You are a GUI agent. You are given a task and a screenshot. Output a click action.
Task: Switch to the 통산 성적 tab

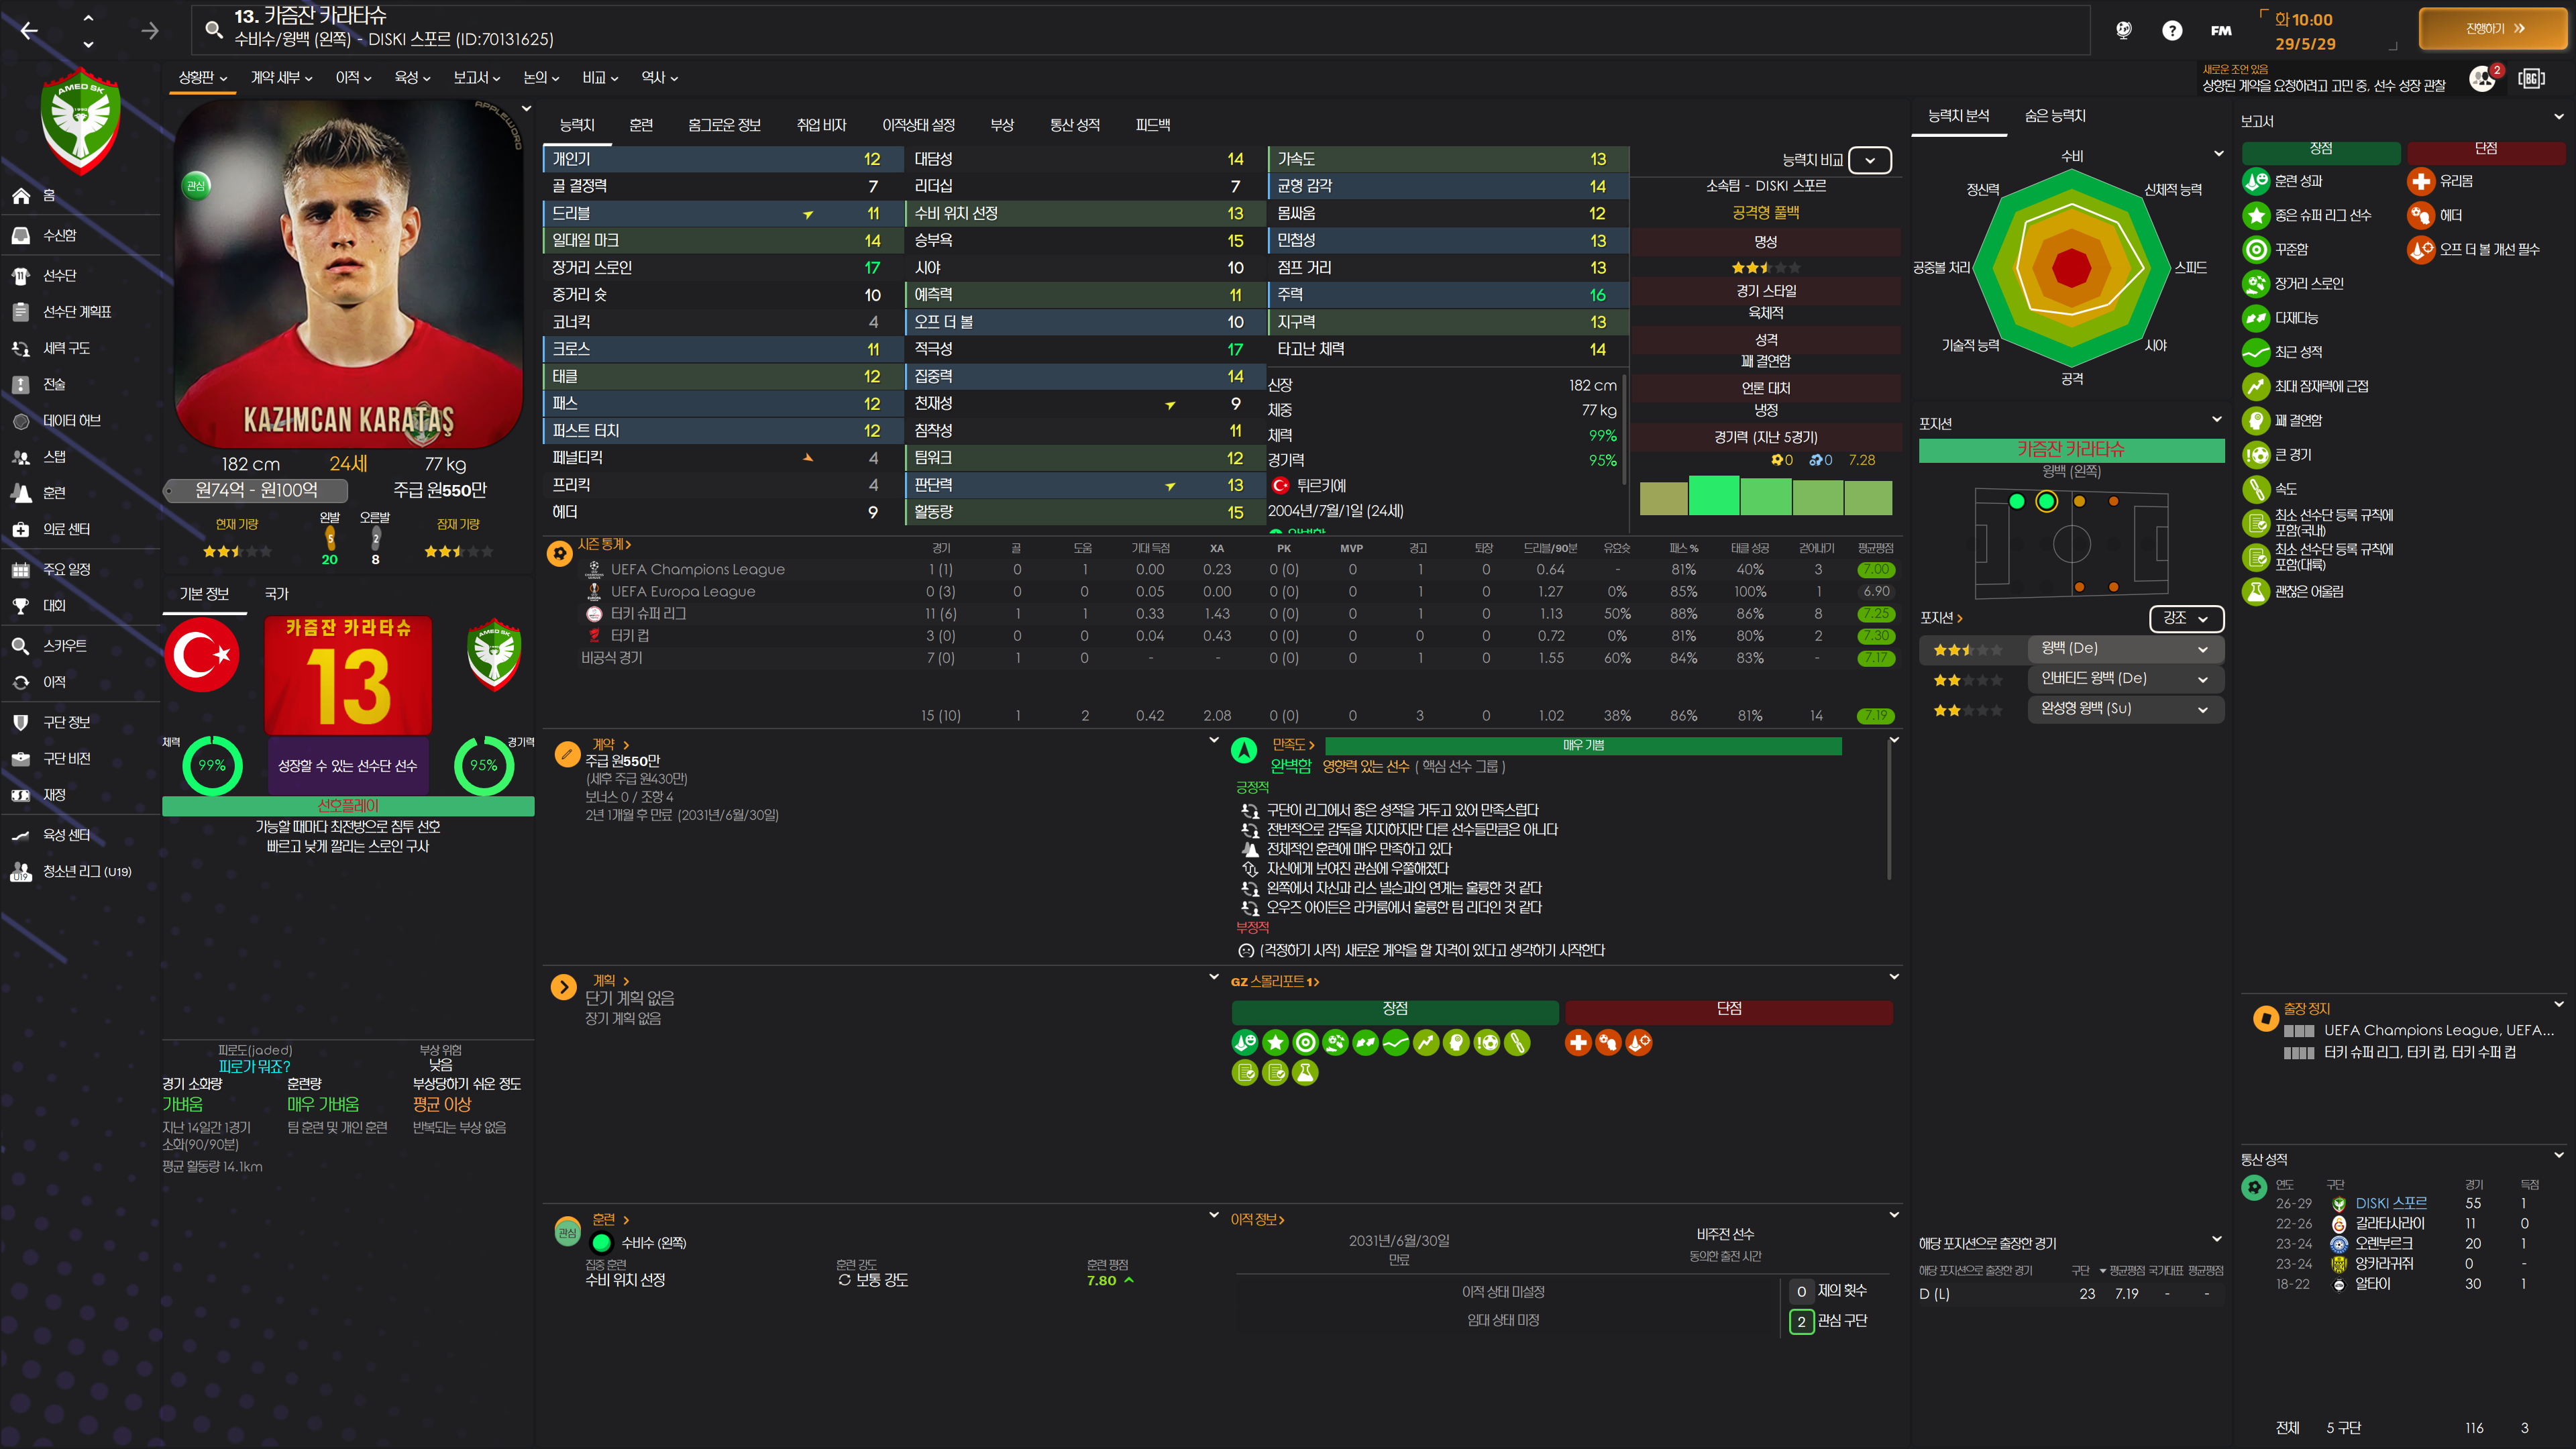pyautogui.click(x=1074, y=125)
